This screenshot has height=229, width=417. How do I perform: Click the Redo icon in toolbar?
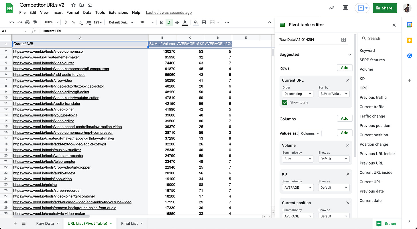click(19, 22)
